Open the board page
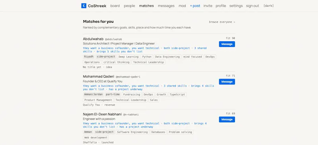Viewport: 318px width, 145px height. [x=115, y=6]
